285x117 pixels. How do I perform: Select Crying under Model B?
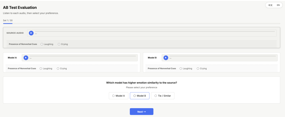coord(202,69)
